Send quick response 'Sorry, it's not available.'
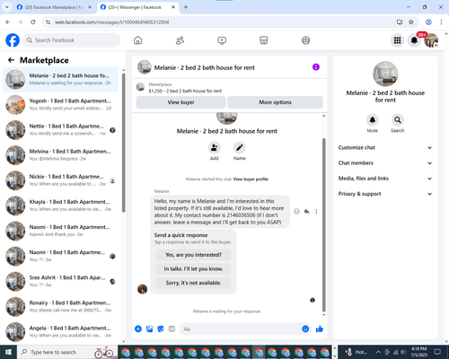Image resolution: width=449 pixels, height=359 pixels. [x=193, y=283]
